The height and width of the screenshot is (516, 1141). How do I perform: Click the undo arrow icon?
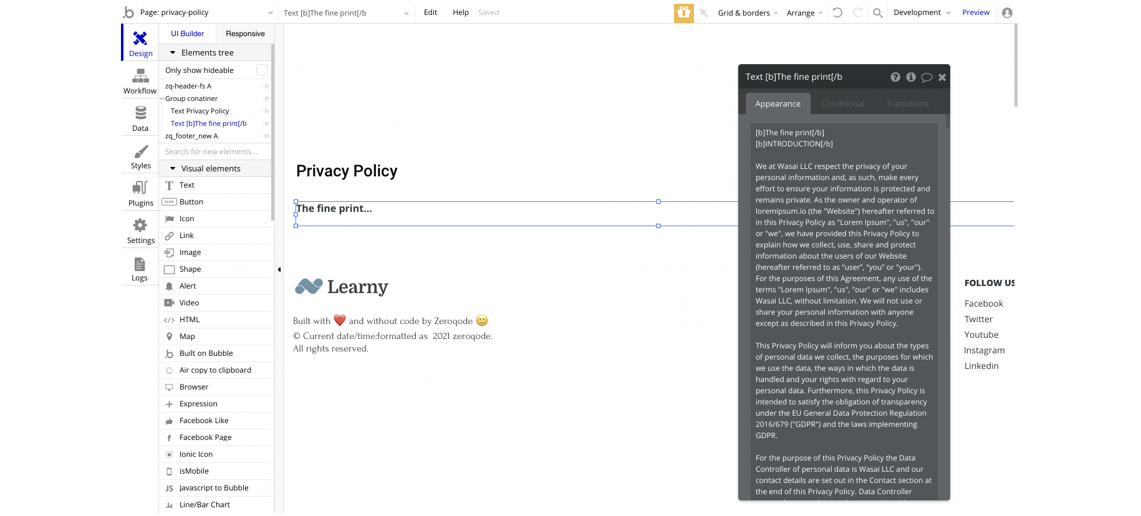(837, 12)
